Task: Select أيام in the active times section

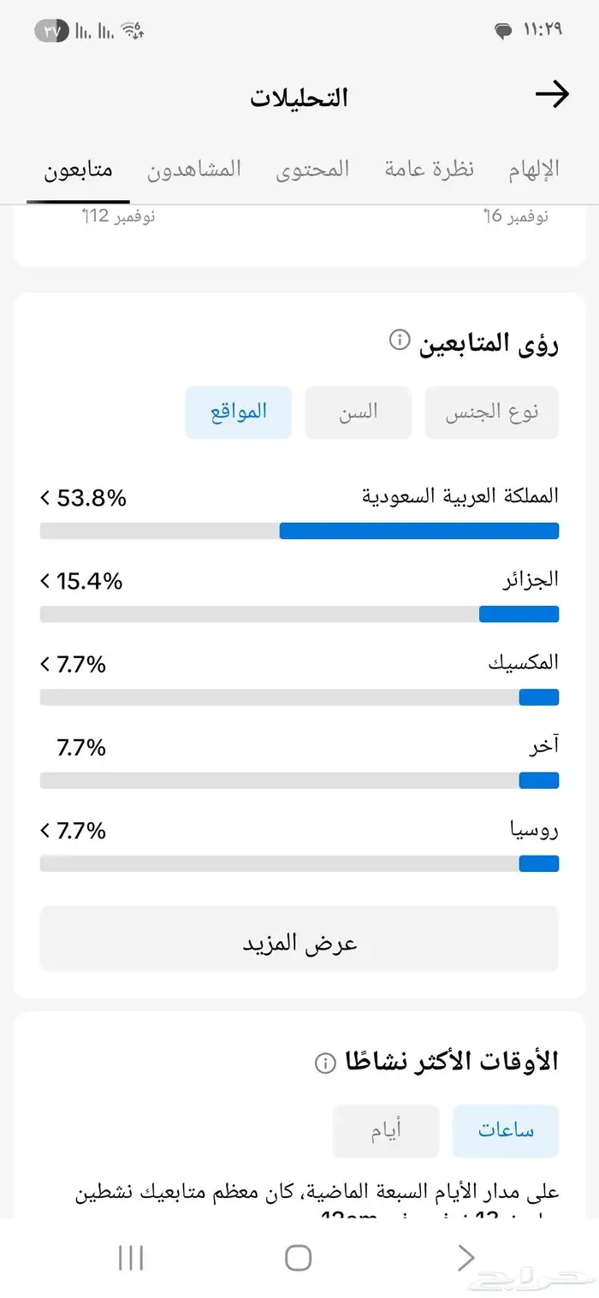Action: (386, 1130)
